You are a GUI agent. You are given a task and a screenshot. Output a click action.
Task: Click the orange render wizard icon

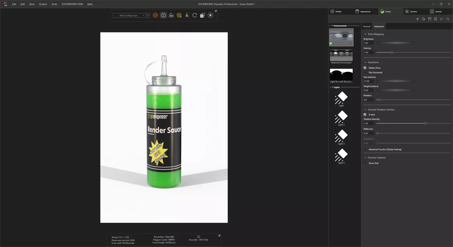pos(155,15)
